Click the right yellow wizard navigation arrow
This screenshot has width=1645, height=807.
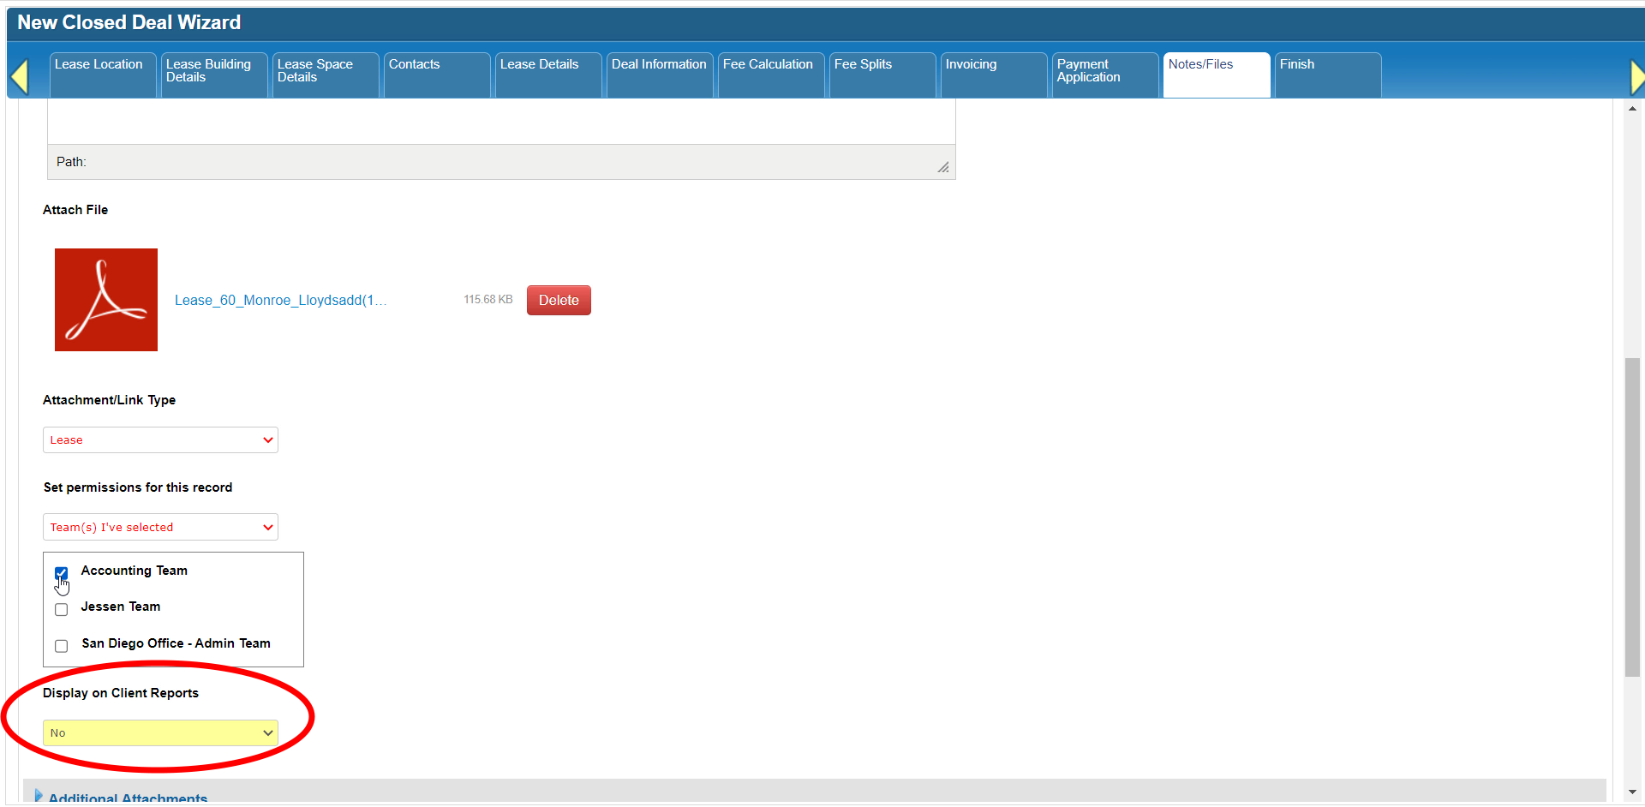pos(1636,77)
